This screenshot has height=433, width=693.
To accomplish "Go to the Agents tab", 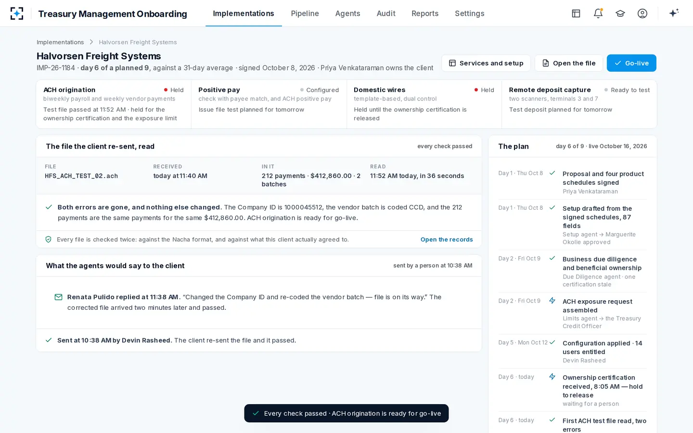I will point(347,13).
